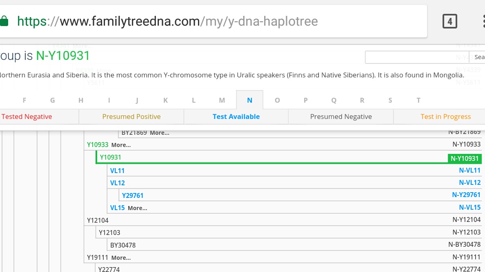Viewport: 485px width, 272px height.
Task: Select the highlighted Y10931 tree branch
Action: (110, 157)
